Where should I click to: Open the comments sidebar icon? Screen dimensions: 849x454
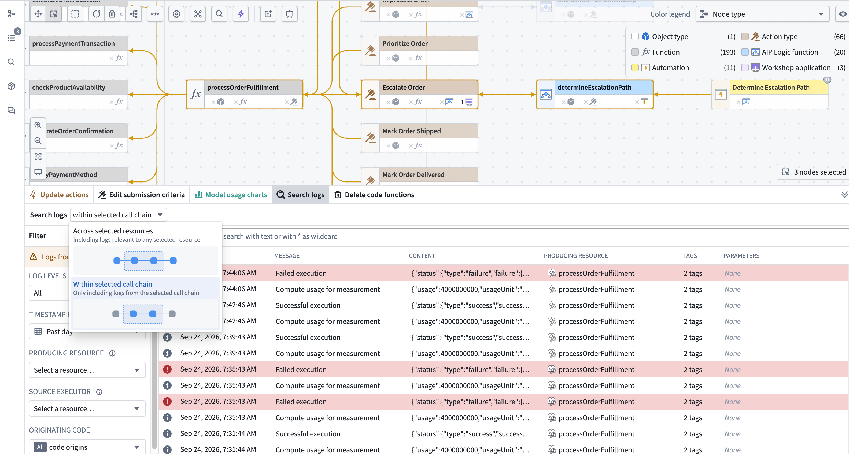click(11, 110)
